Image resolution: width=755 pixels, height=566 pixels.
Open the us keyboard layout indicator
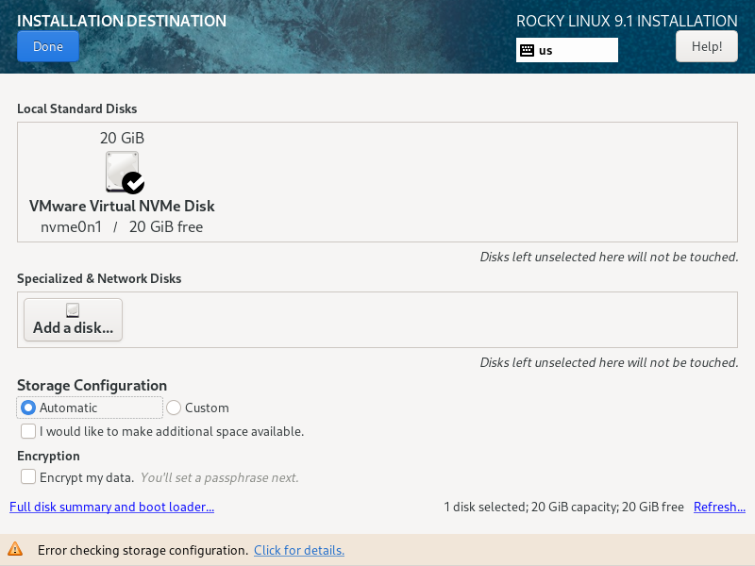coord(567,50)
